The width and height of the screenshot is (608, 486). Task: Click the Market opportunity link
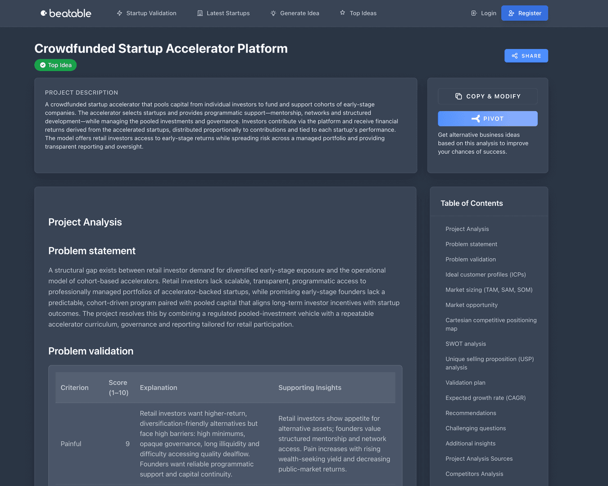tap(472, 305)
